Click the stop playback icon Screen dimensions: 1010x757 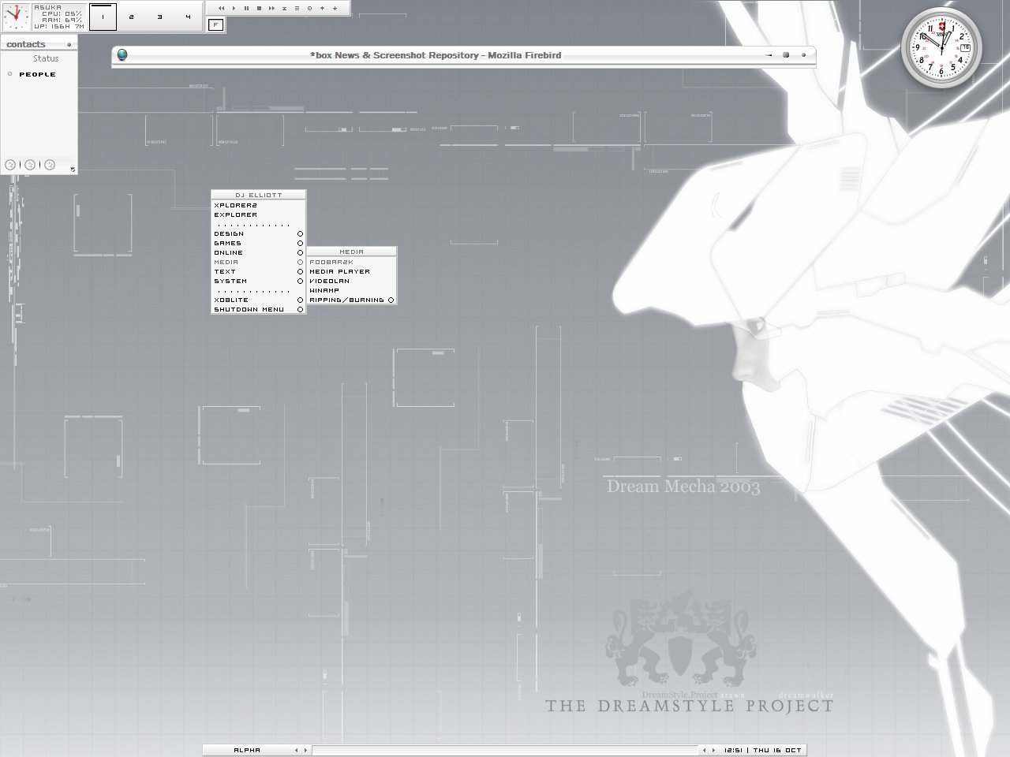tap(259, 8)
